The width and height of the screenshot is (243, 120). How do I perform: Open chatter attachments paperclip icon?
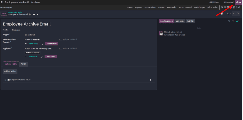[x=233, y=21]
